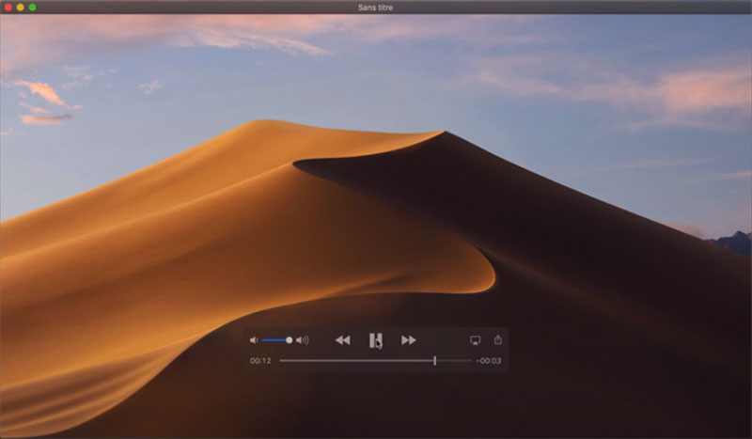Minimize the Sans titre window

[x=20, y=8]
